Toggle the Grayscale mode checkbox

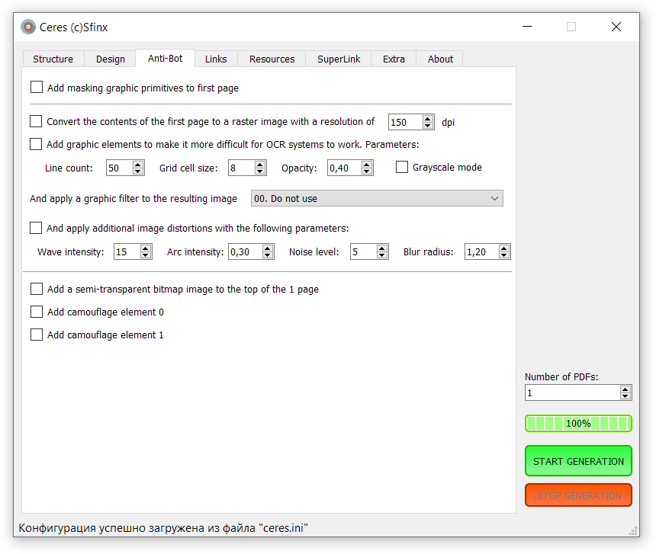pos(402,168)
